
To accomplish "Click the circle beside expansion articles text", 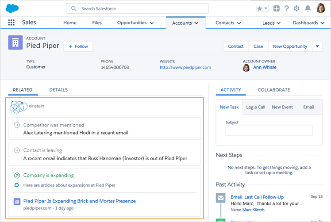I will tap(17, 185).
